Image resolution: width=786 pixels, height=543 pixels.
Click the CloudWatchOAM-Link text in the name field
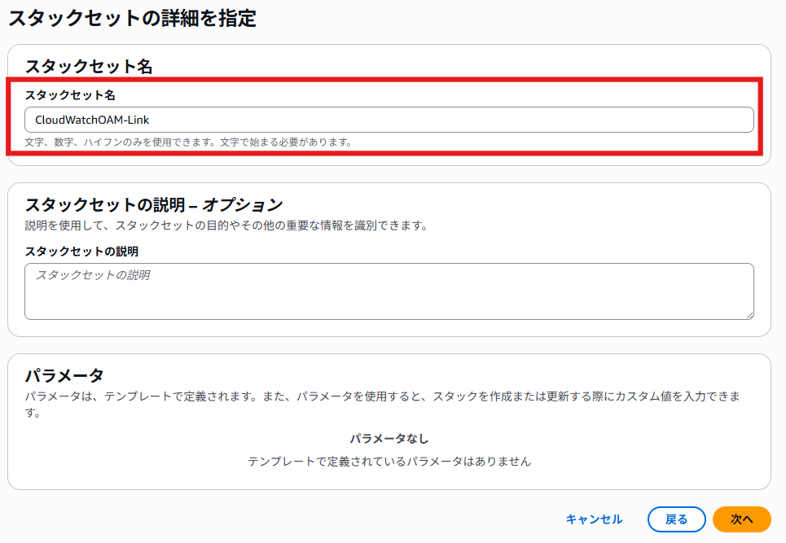[x=92, y=120]
